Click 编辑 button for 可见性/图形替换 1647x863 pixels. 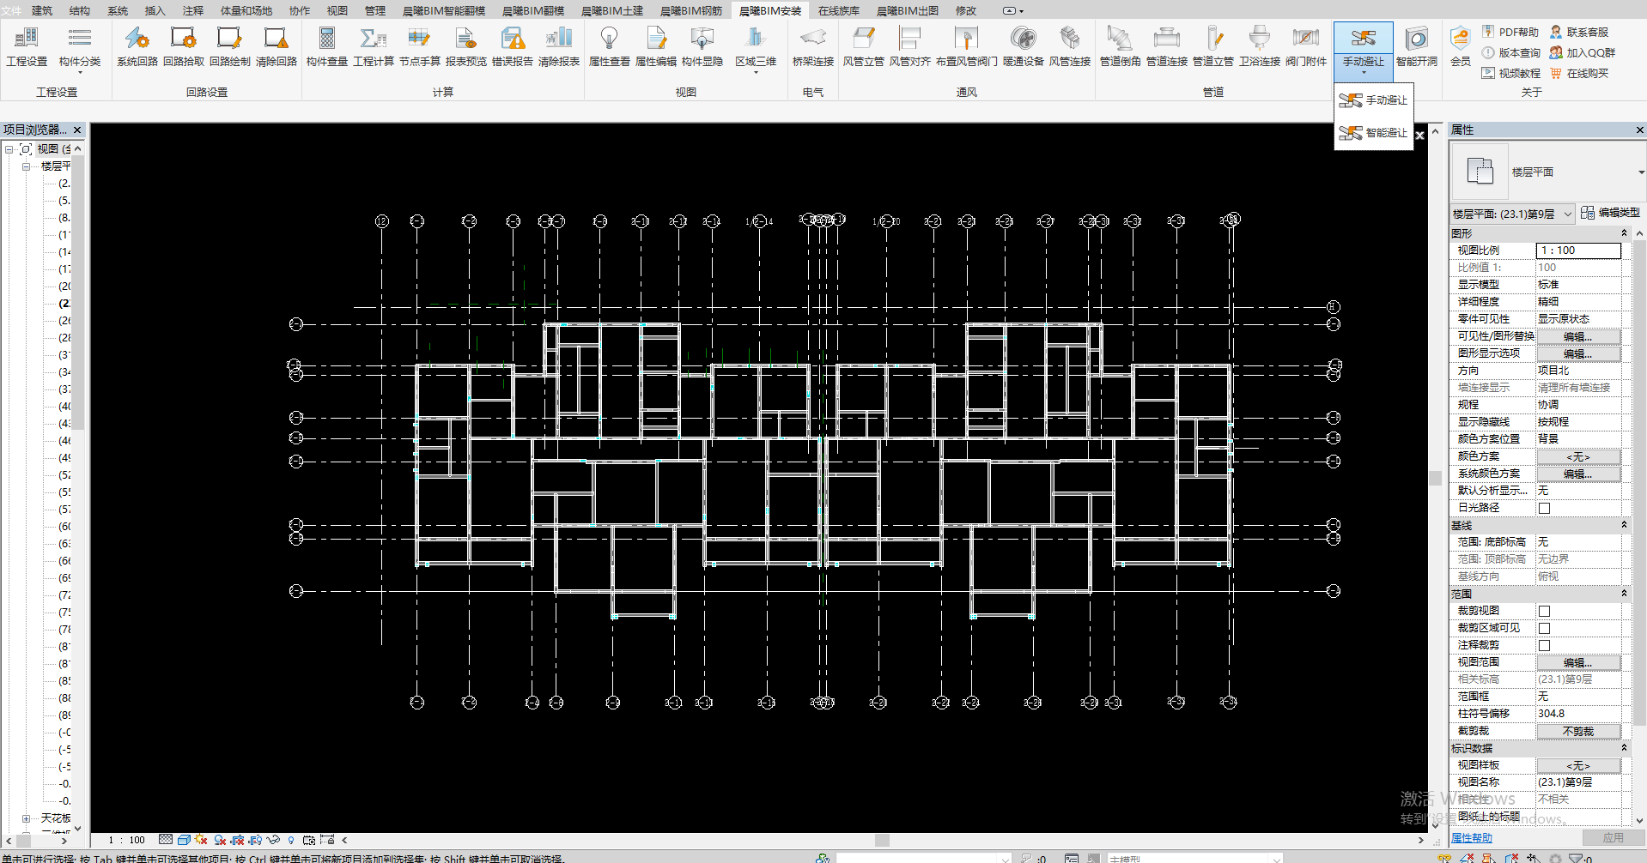click(1578, 336)
